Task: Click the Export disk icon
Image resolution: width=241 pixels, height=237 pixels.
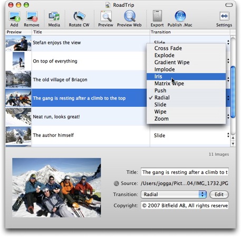Action: pyautogui.click(x=157, y=16)
